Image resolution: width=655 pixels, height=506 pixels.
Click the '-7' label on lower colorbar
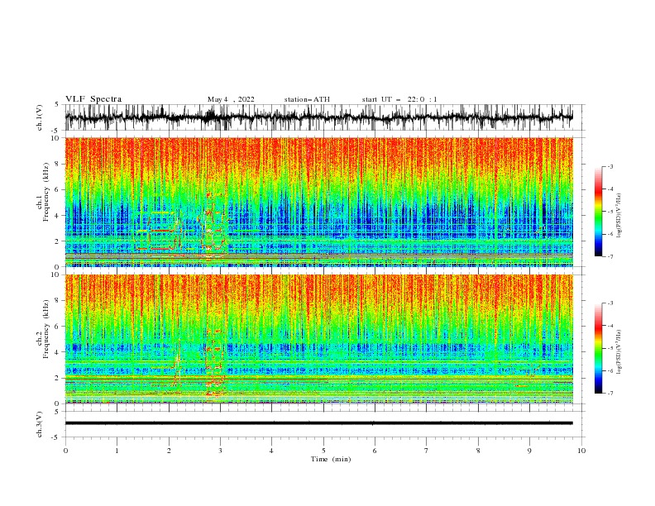[x=610, y=394]
